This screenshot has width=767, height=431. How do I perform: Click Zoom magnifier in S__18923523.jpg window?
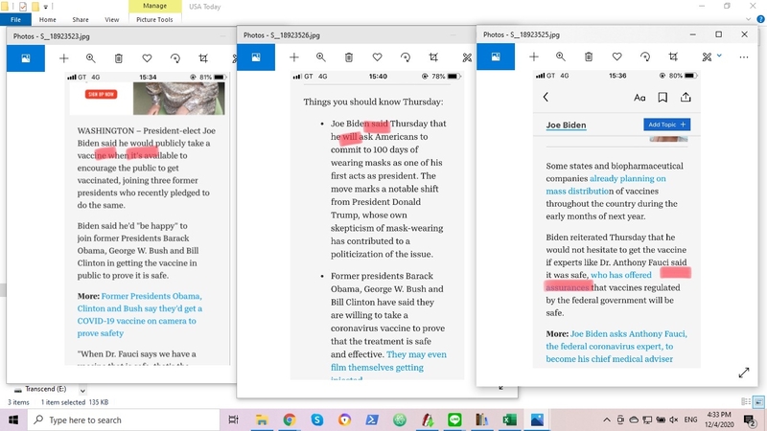[90, 58]
